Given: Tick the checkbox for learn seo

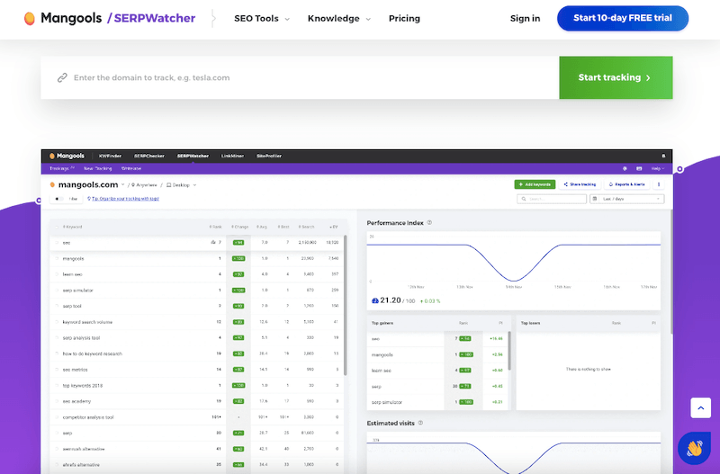Looking at the screenshot, I should [x=58, y=274].
